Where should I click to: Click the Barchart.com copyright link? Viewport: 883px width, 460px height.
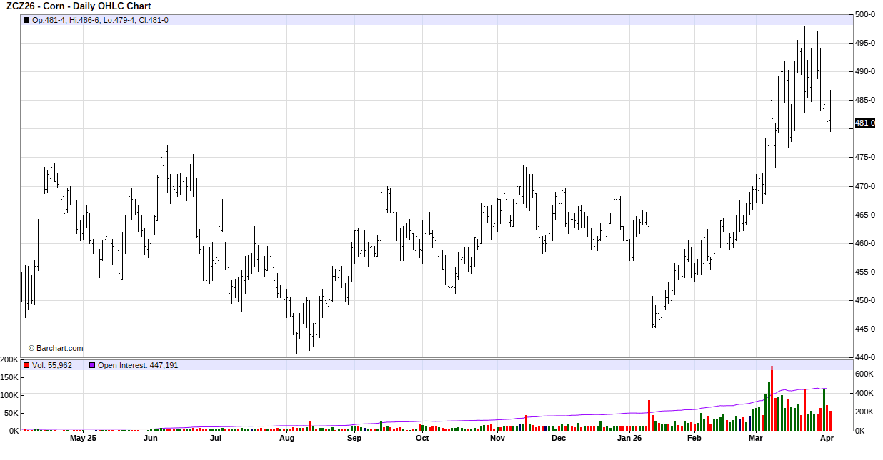56,348
